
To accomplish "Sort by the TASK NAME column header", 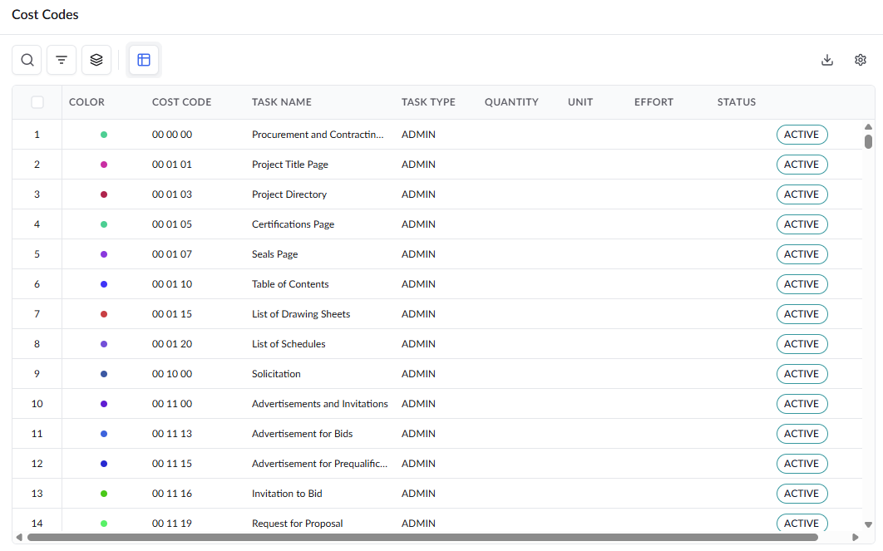I will 282,102.
